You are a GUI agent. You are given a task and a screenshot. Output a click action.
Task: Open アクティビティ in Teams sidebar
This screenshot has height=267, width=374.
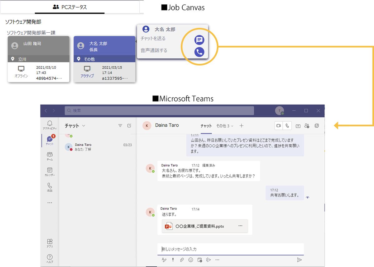click(x=50, y=125)
